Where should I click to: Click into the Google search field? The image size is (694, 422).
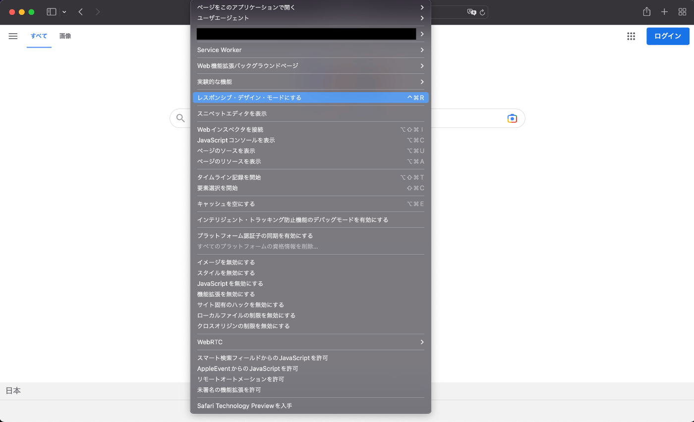coord(347,118)
